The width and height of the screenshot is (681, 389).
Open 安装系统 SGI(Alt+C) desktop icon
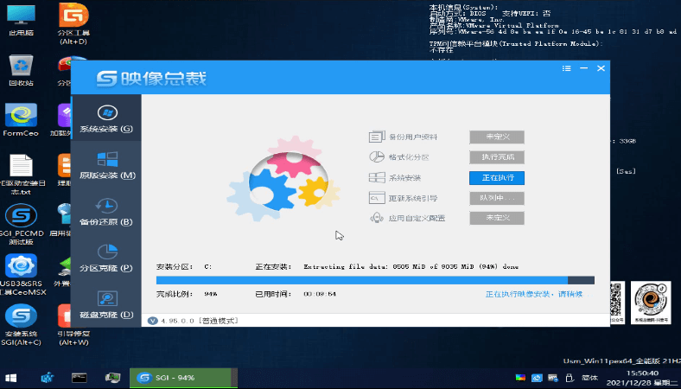[21, 325]
